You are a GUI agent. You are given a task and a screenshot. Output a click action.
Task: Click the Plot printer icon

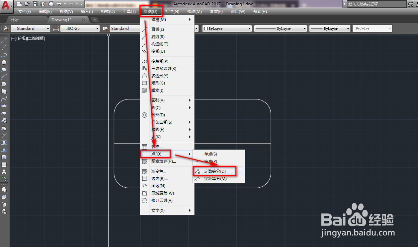pos(51,4)
